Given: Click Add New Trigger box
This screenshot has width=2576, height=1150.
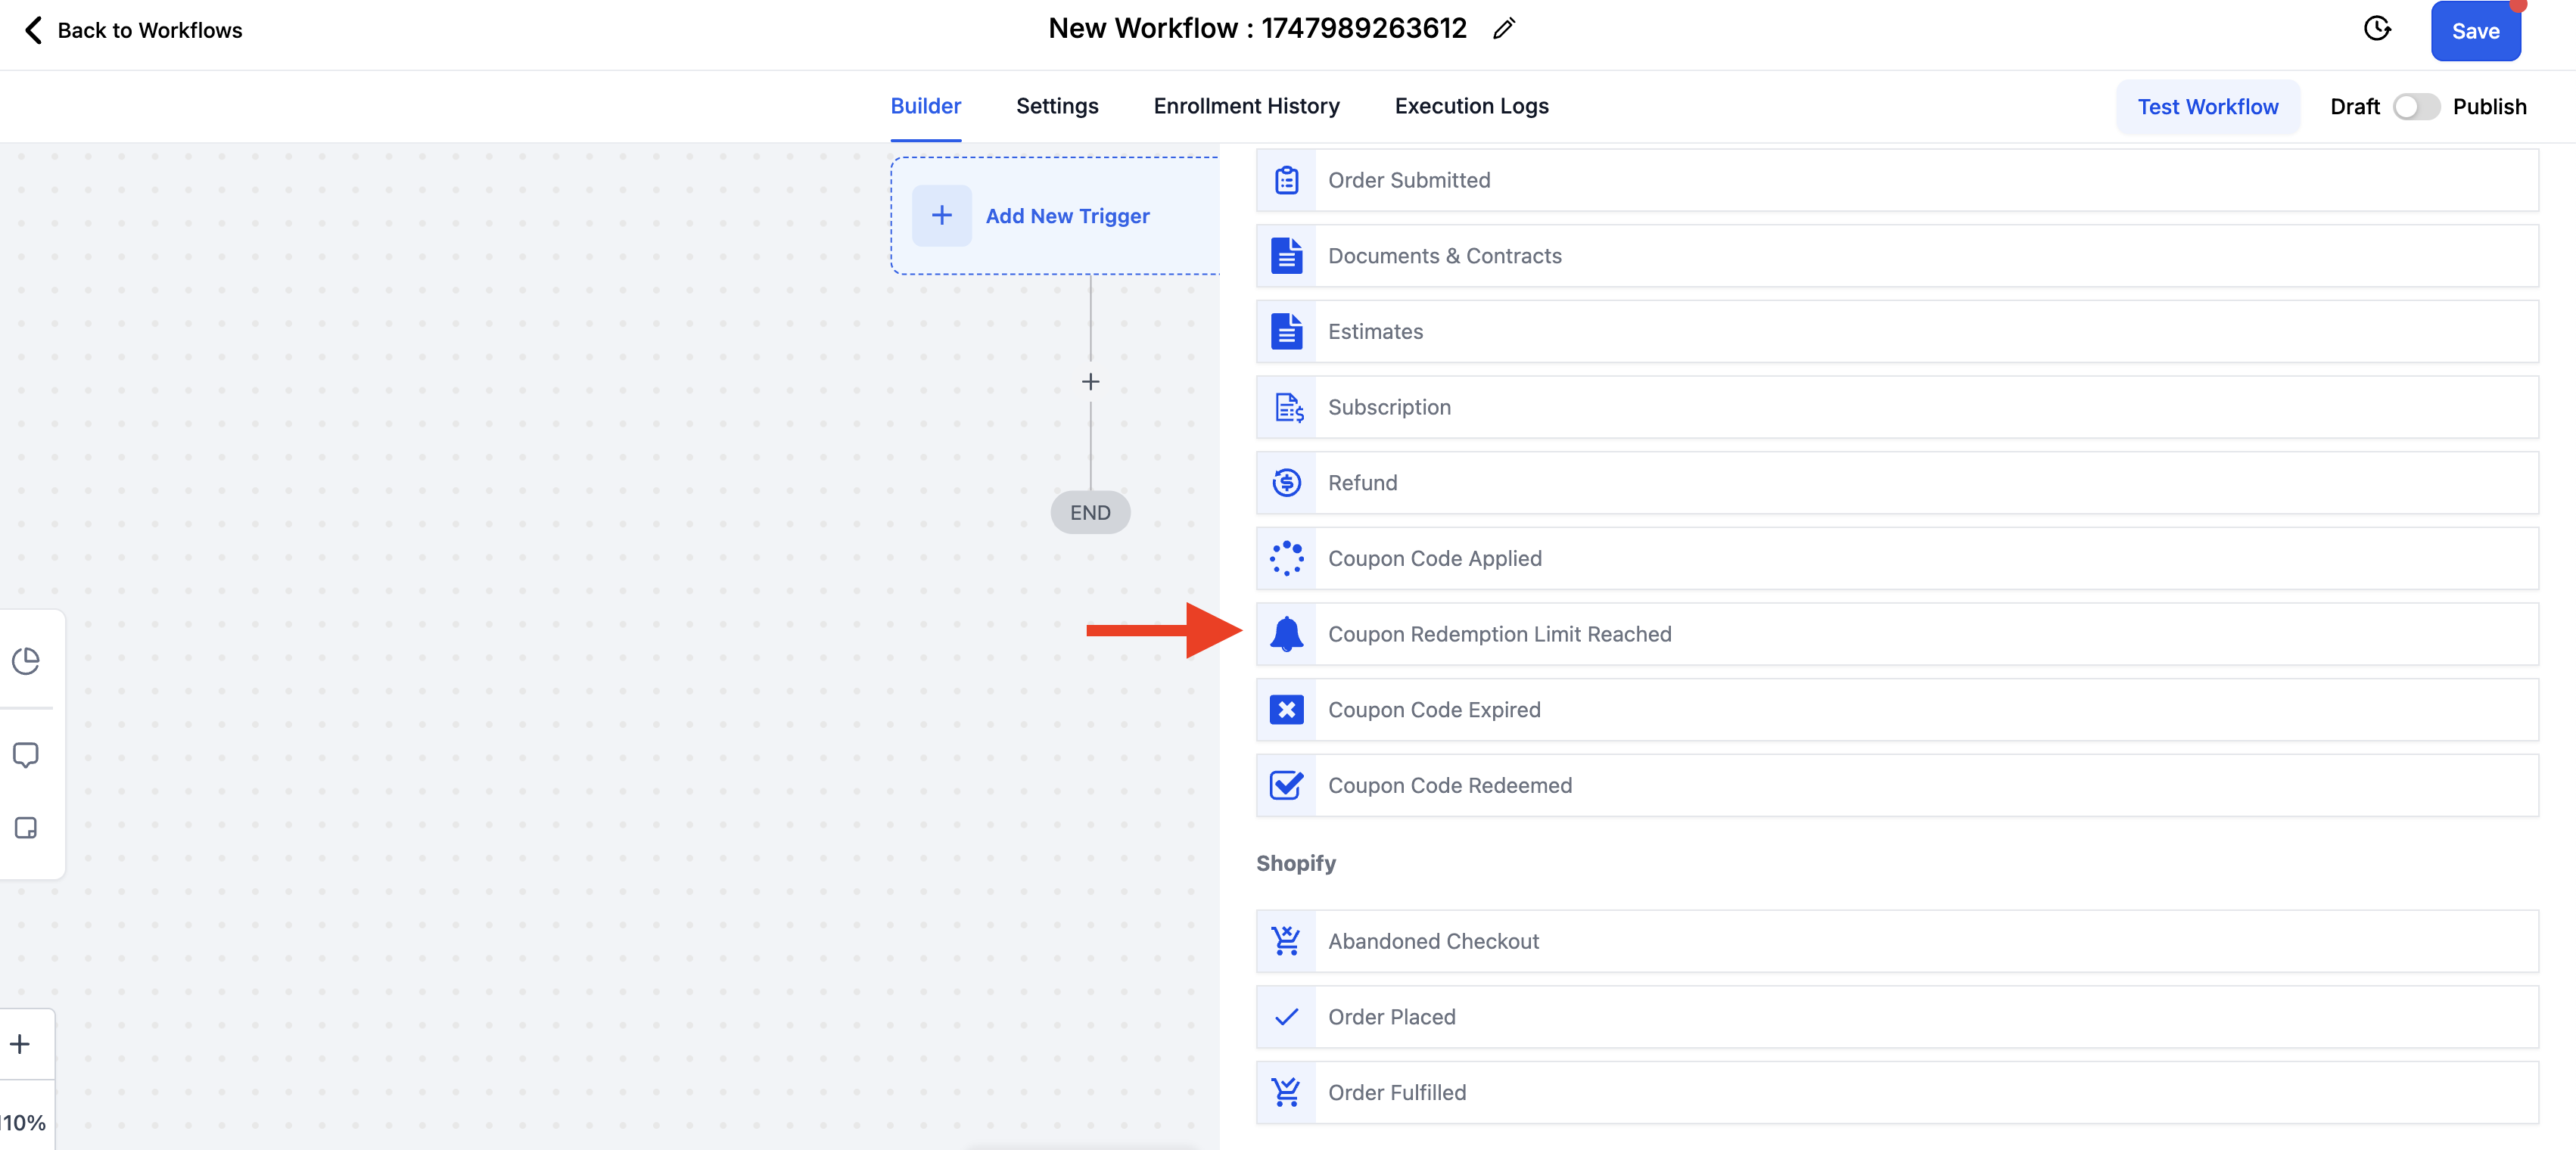Looking at the screenshot, I should click(x=1054, y=216).
